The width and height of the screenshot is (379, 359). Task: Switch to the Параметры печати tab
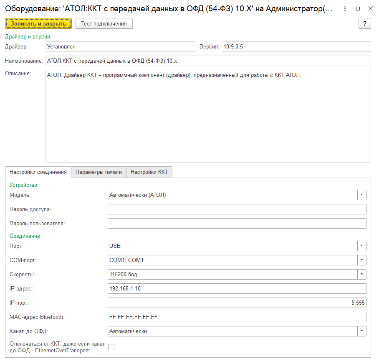(99, 172)
